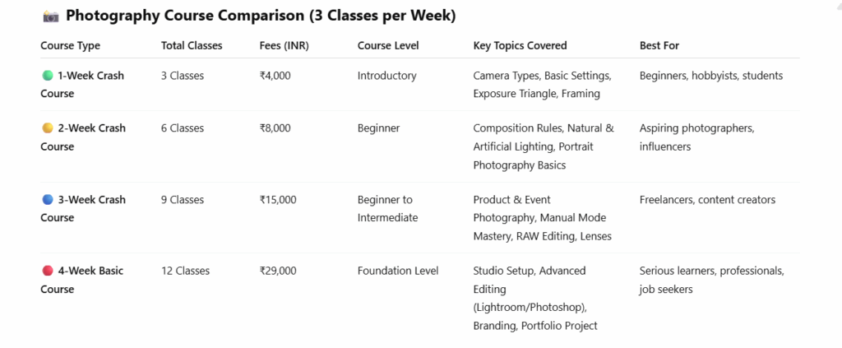This screenshot has width=842, height=348.
Task: Click the Best For column header
Action: pos(659,45)
